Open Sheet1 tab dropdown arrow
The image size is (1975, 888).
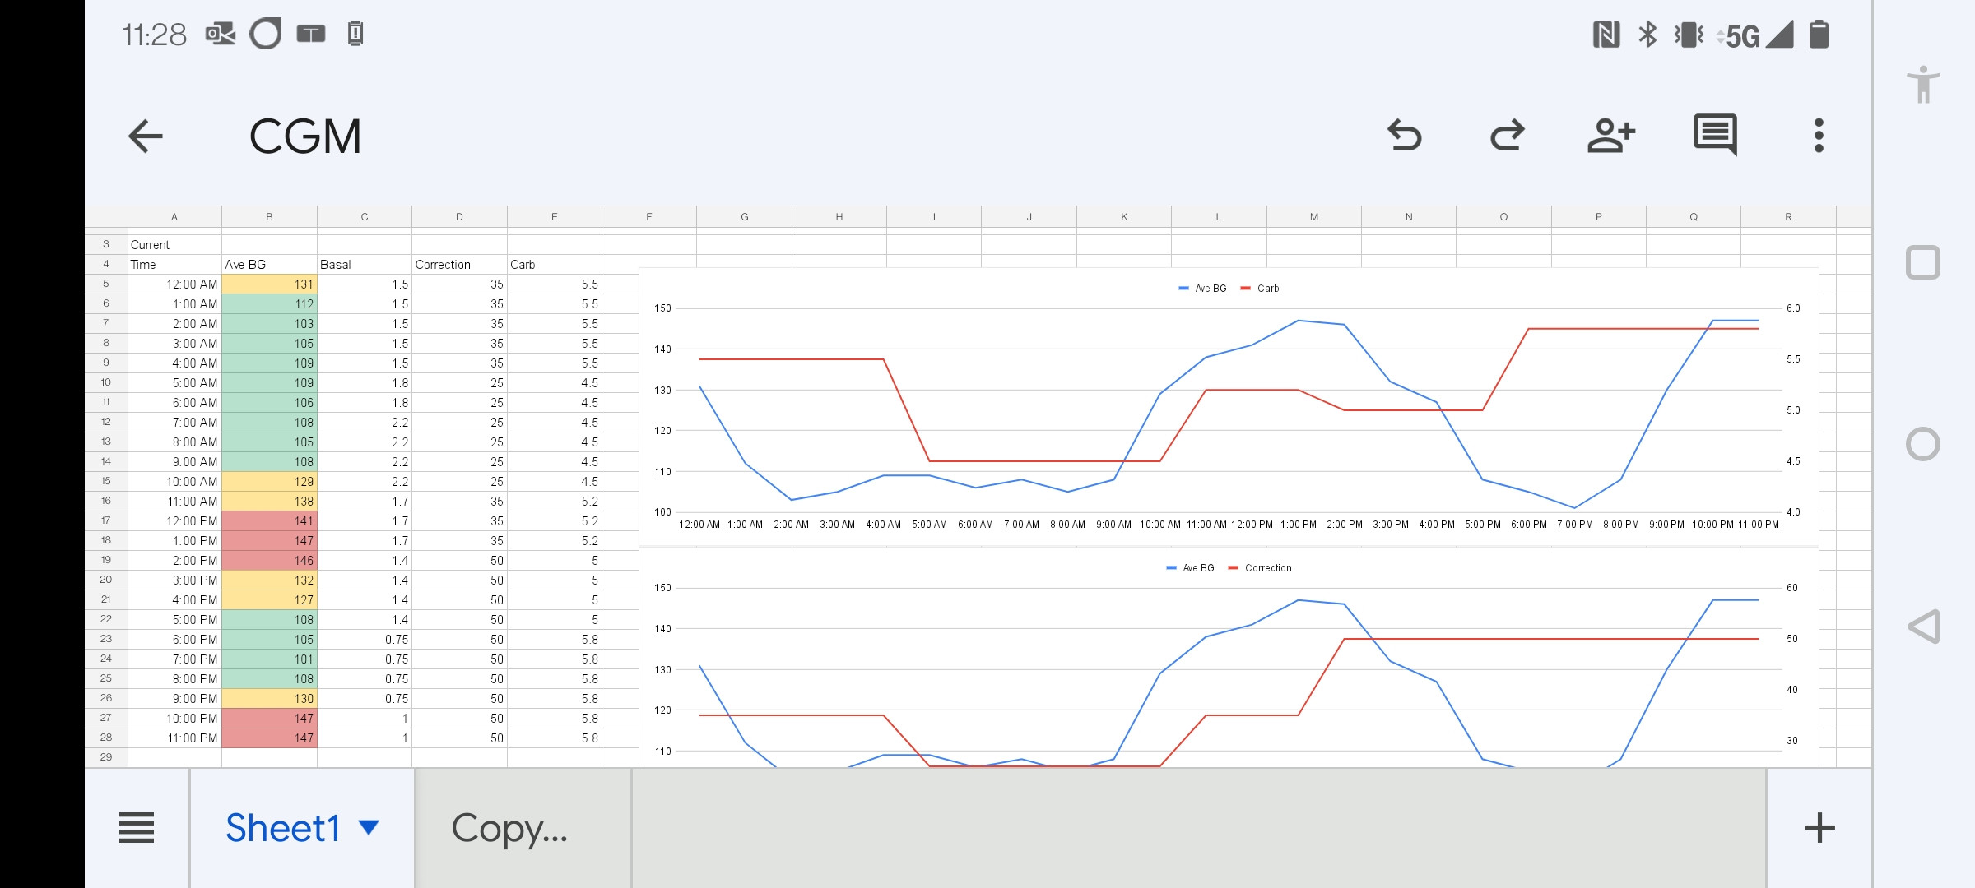click(x=369, y=827)
